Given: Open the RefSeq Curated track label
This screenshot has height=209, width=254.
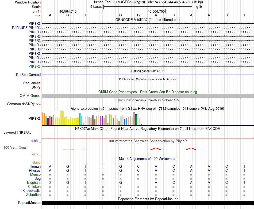Looking at the screenshot, I should (28, 75).
